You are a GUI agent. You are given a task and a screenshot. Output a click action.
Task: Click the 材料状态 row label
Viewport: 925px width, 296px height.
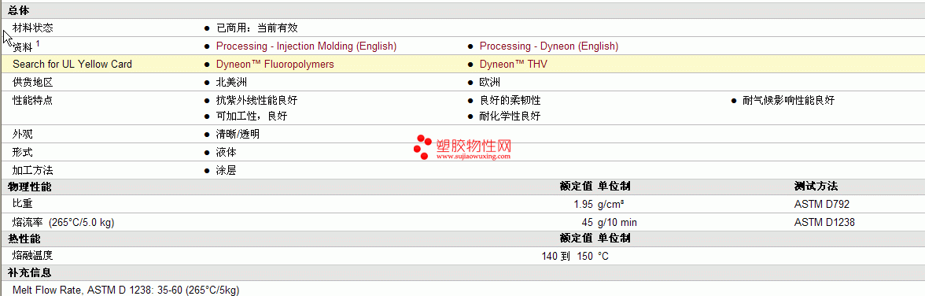32,28
